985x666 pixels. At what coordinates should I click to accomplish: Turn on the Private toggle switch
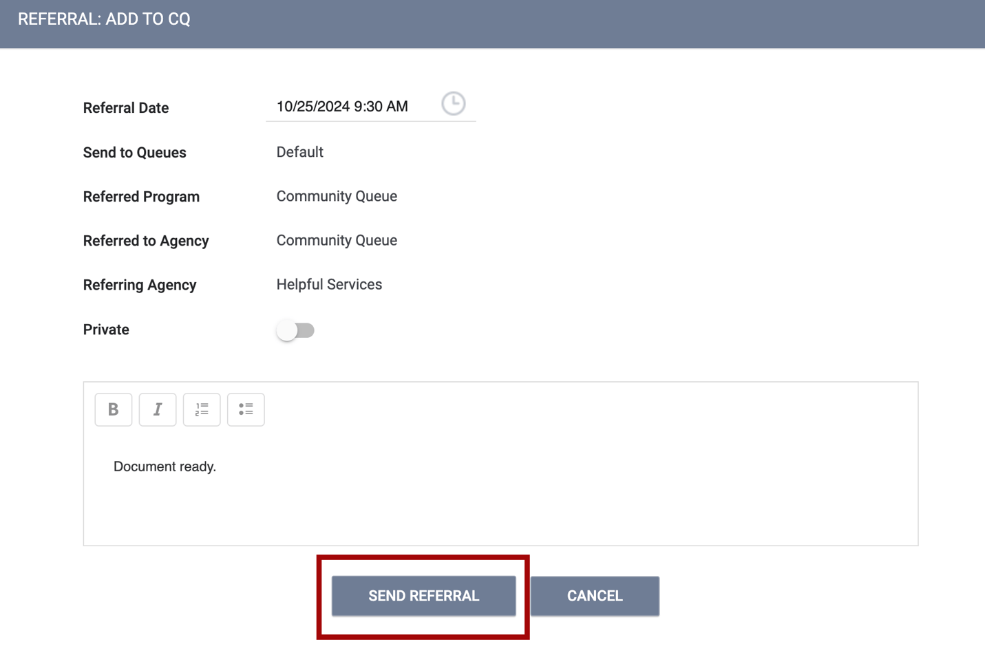tap(295, 330)
